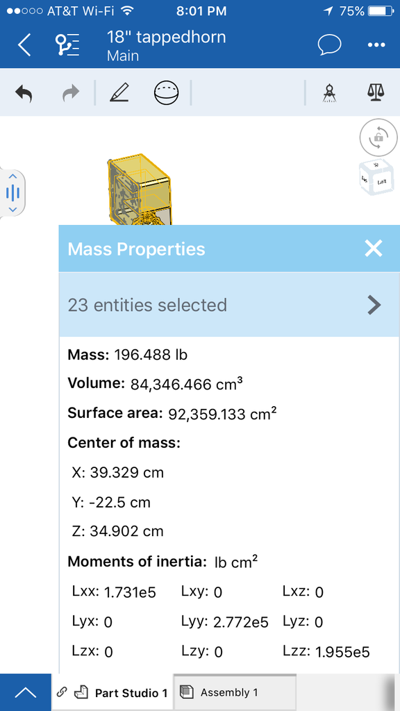Tap the 18" tappedhorn document title
Viewport: 400px width, 711px height.
coord(166,37)
